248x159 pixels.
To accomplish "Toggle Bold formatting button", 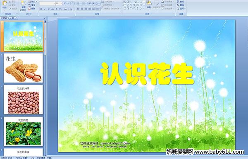I will tap(41, 9).
